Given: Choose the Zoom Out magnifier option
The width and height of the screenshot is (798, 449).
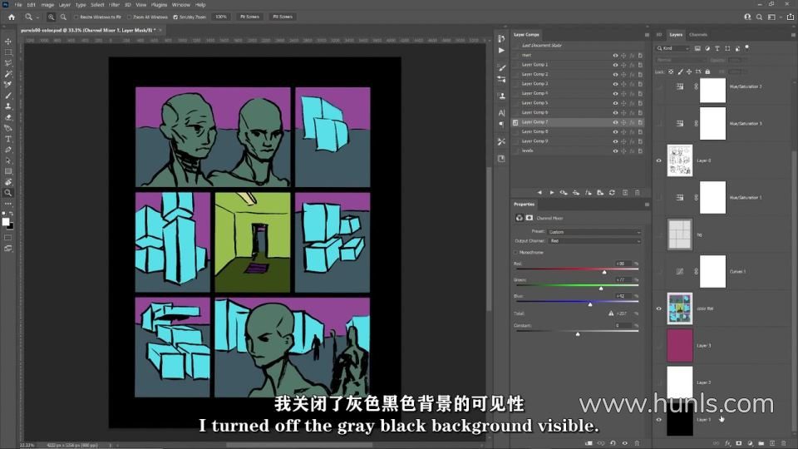Looking at the screenshot, I should (x=64, y=17).
